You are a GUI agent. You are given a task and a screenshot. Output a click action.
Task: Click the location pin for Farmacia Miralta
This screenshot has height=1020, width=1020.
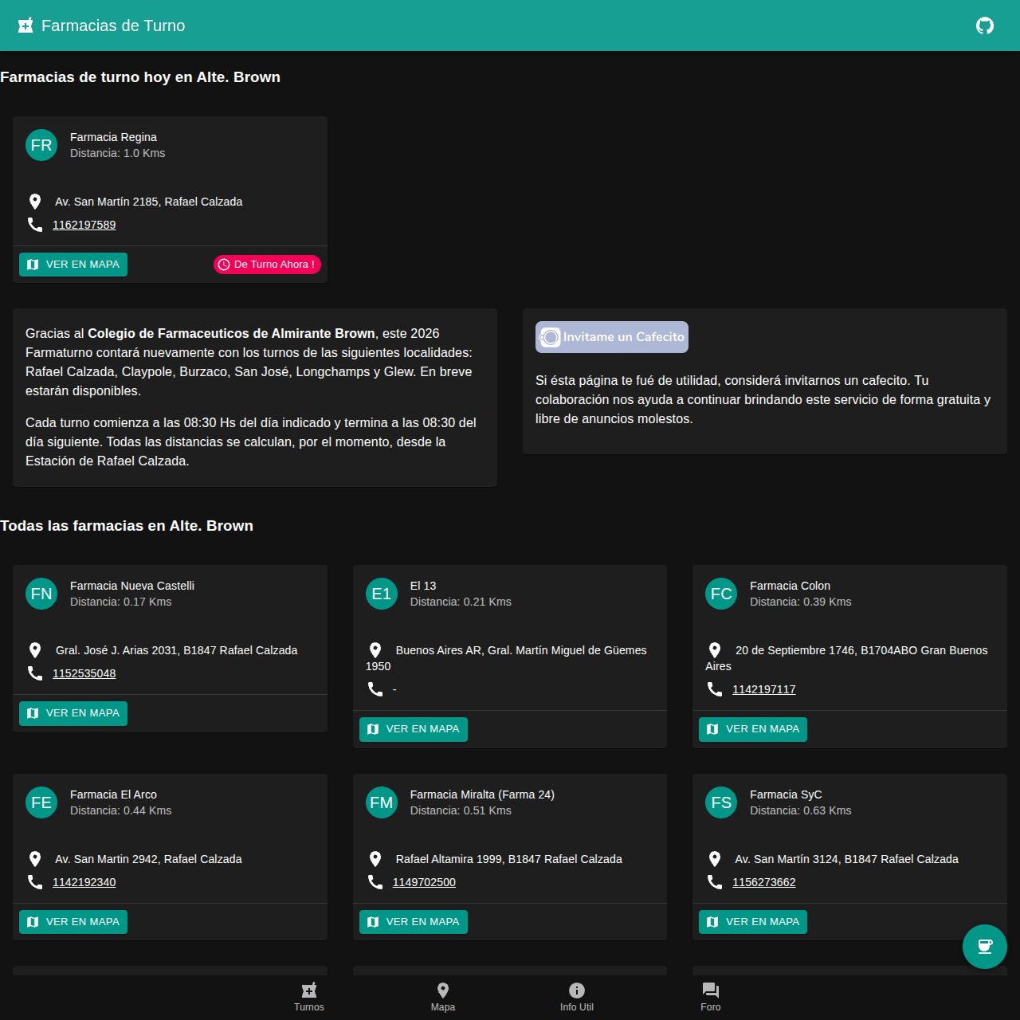pyautogui.click(x=375, y=859)
